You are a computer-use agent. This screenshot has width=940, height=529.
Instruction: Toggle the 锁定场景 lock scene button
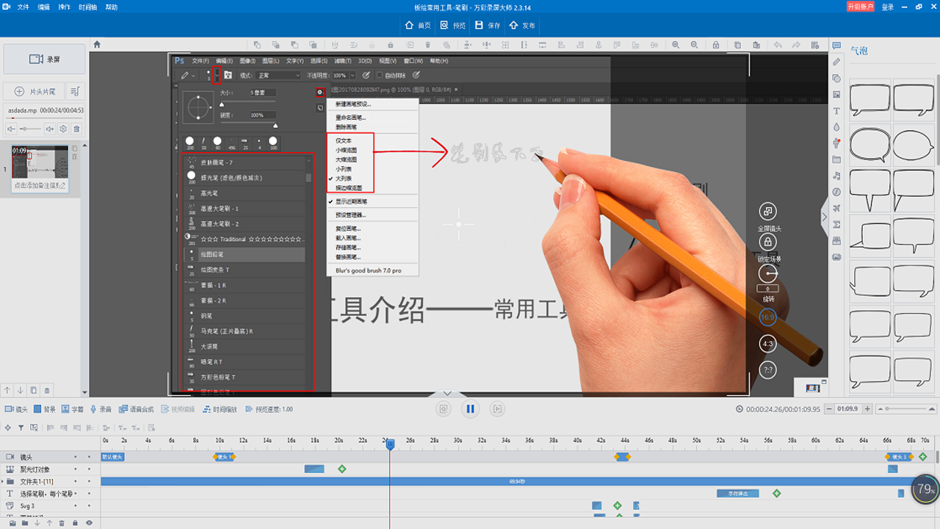pos(768,242)
